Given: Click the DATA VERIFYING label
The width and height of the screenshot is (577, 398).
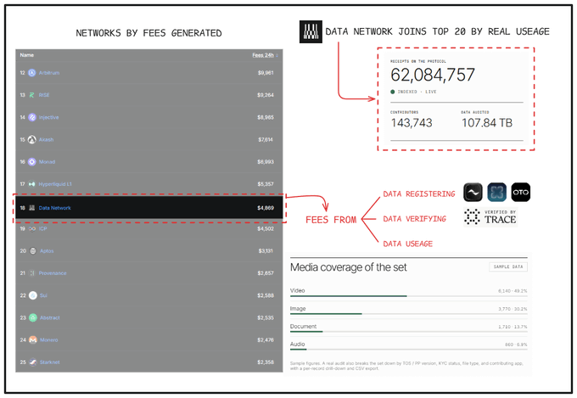Looking at the screenshot, I should 414,219.
